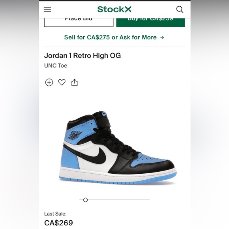Tap the green Buy for CA$ button

[x=150, y=23]
